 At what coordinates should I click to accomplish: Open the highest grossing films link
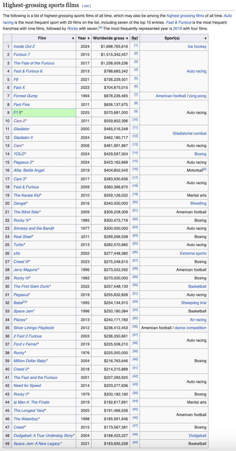185,15
